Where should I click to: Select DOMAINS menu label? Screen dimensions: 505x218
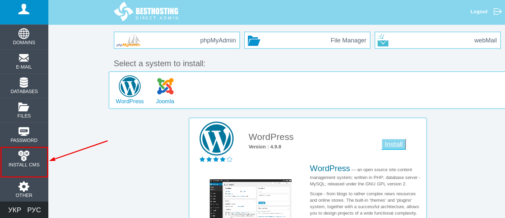[x=24, y=42]
